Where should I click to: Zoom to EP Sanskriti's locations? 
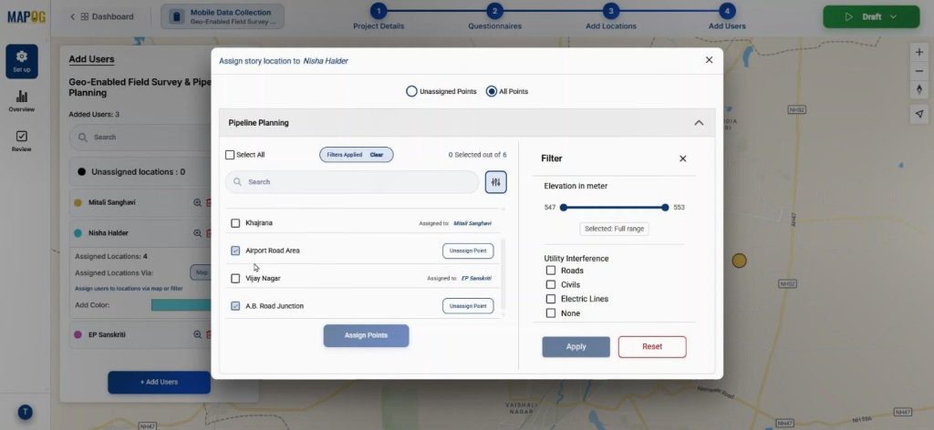pyautogui.click(x=197, y=335)
